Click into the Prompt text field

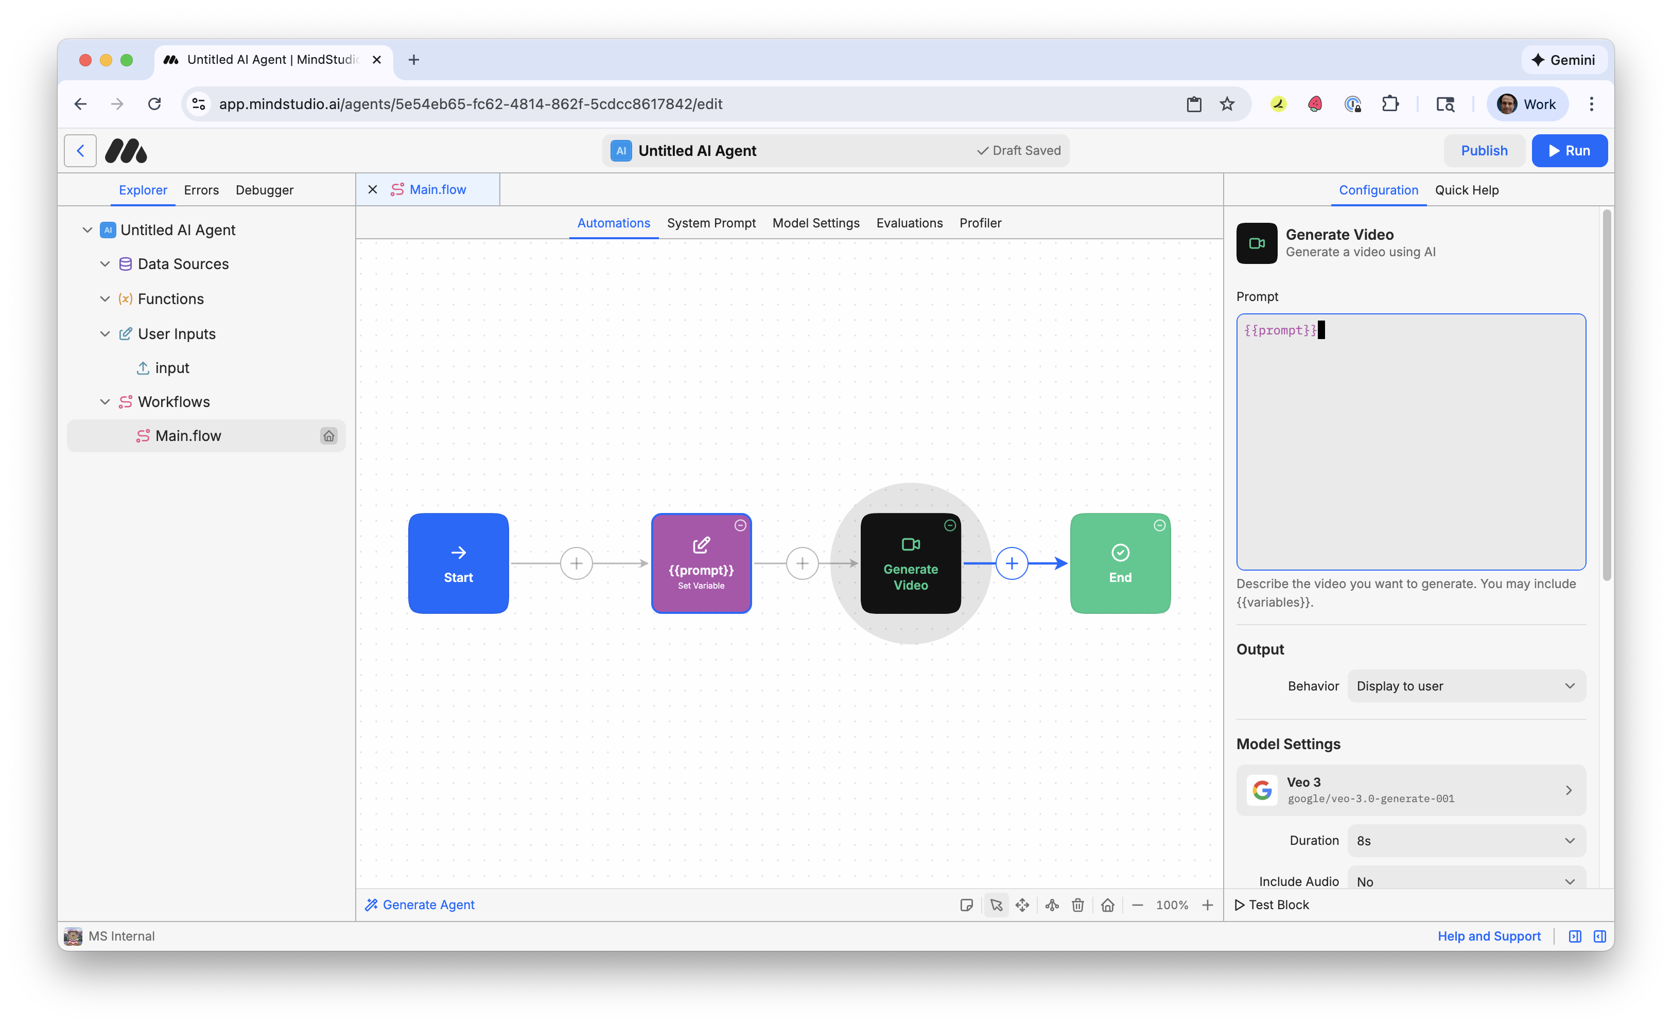1410,441
